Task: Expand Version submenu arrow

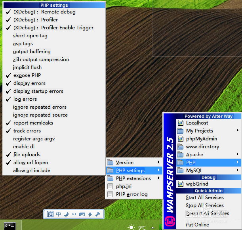Action: tap(159, 162)
